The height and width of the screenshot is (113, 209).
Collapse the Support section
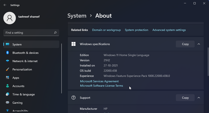click(x=199, y=98)
